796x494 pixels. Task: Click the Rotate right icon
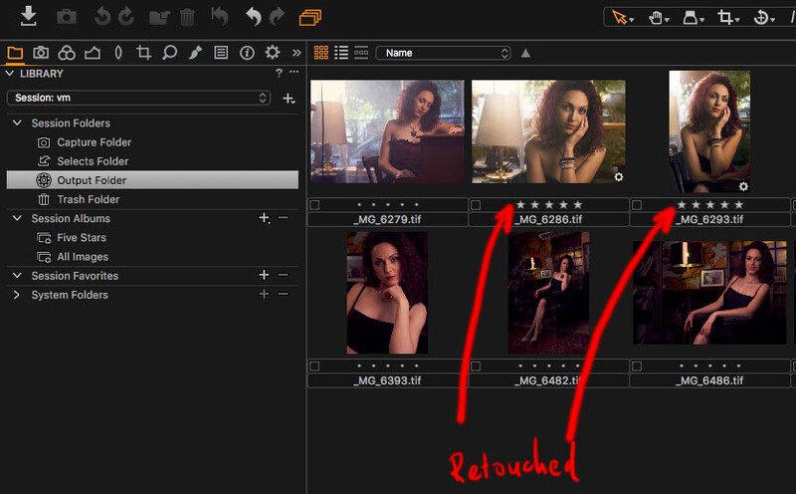126,17
